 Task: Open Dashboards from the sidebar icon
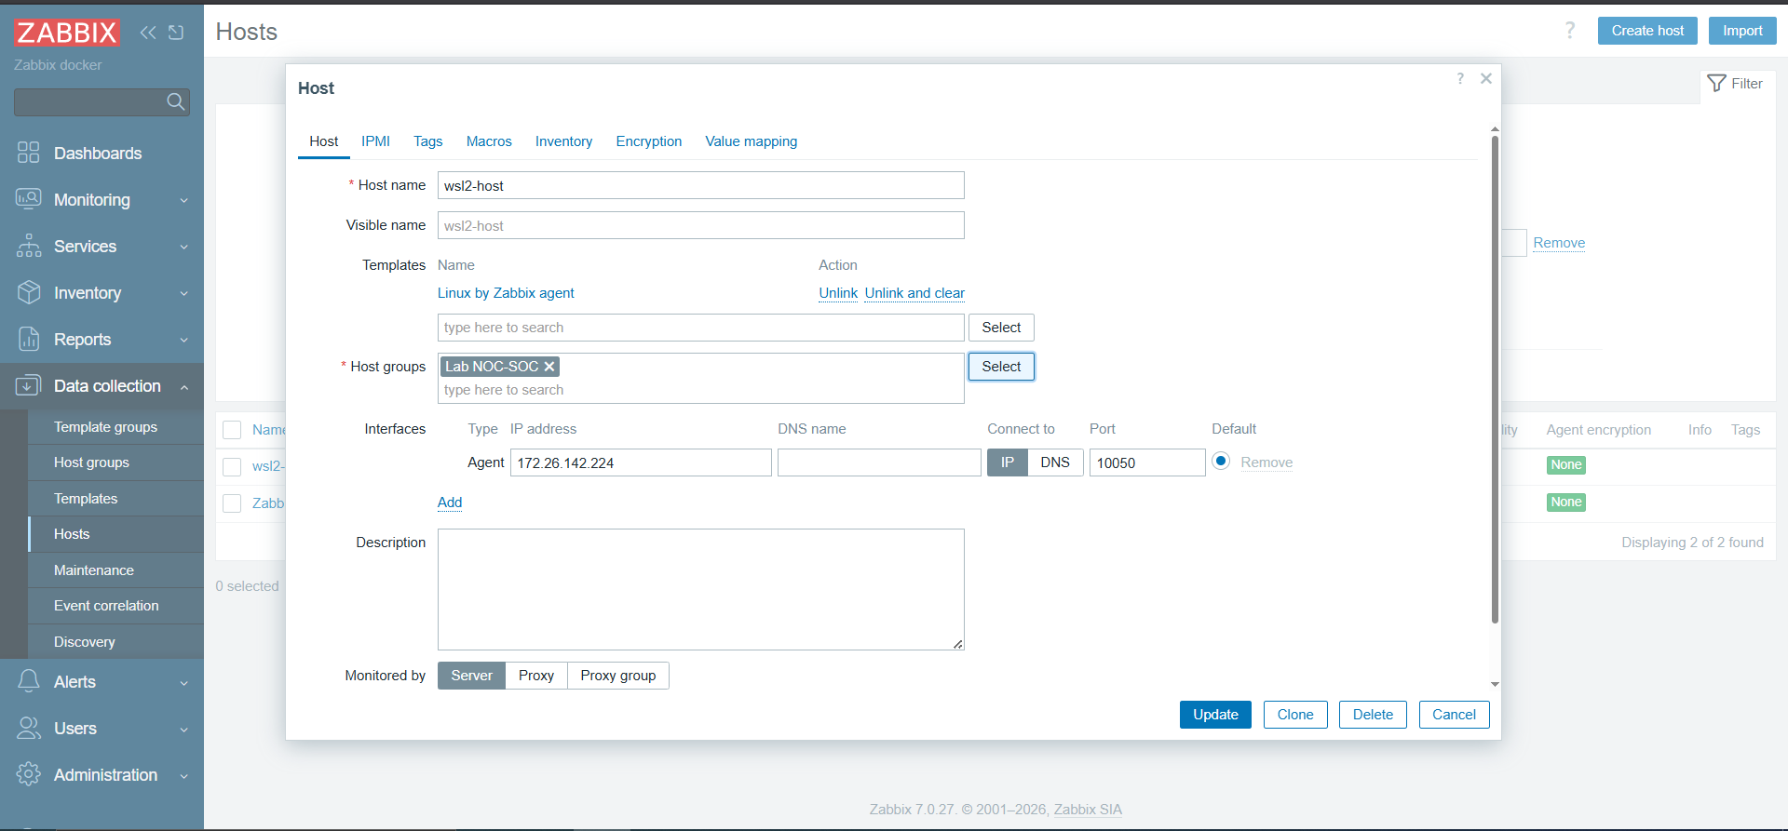pyautogui.click(x=29, y=153)
